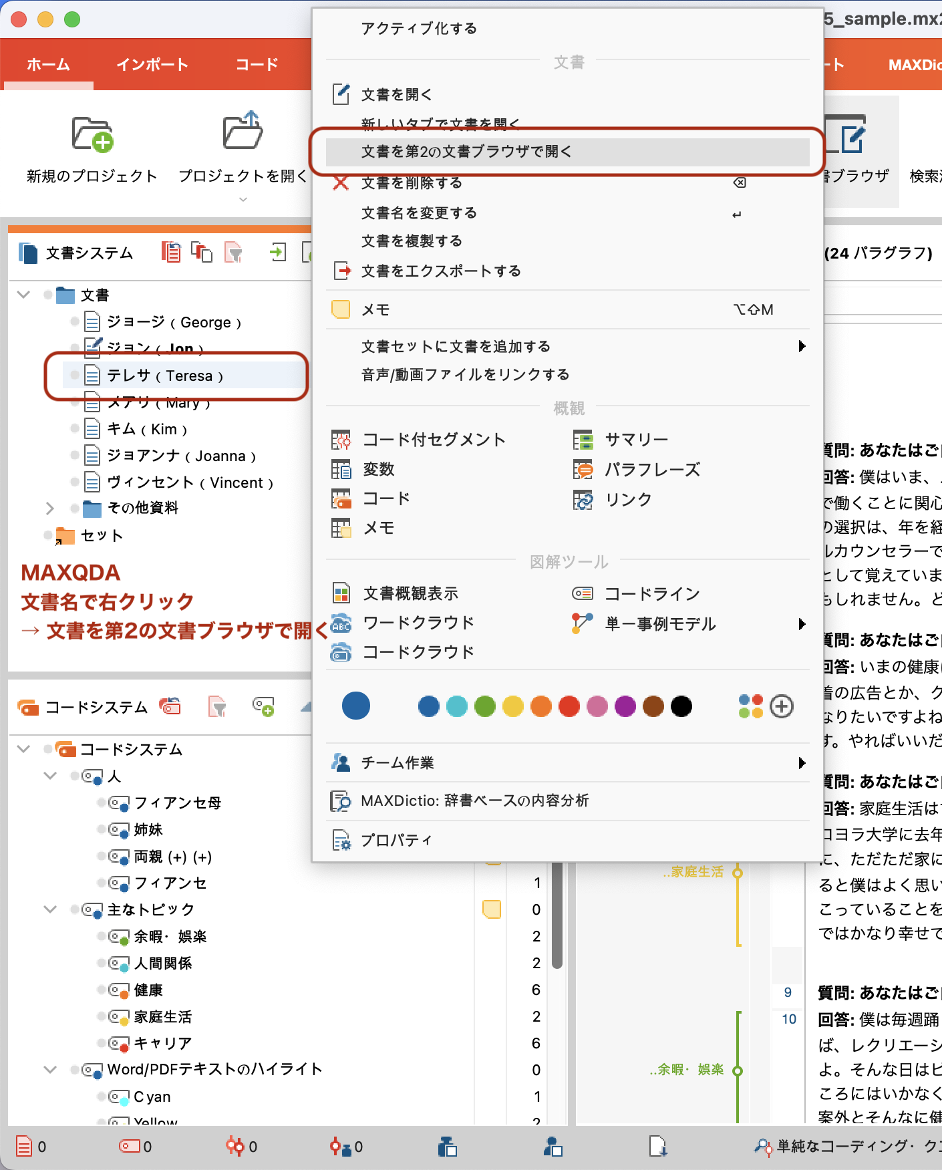The width and height of the screenshot is (942, 1170).
Task: Toggle activation circle for キャリア code
Action: coord(102,1043)
